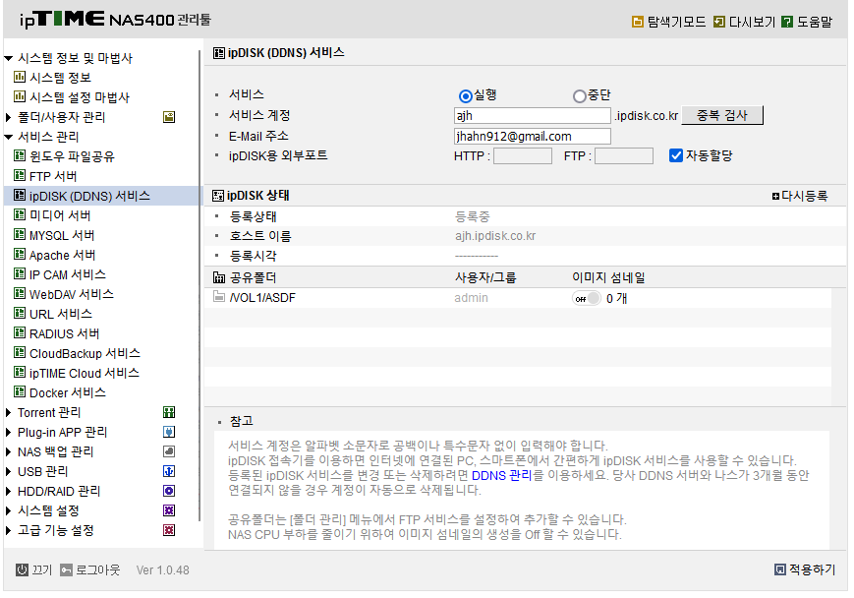Viewport: 854px width, 598px height.
Task: Click icon next to URL 서비스
Action: (x=20, y=313)
